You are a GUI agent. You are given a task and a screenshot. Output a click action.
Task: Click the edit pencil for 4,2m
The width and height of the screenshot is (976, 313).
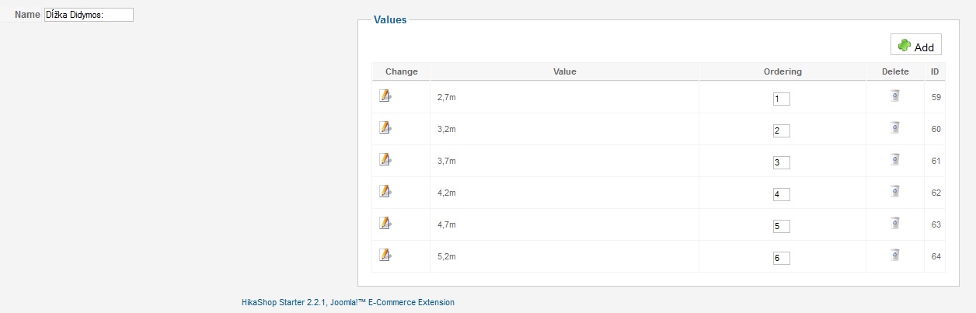(385, 191)
